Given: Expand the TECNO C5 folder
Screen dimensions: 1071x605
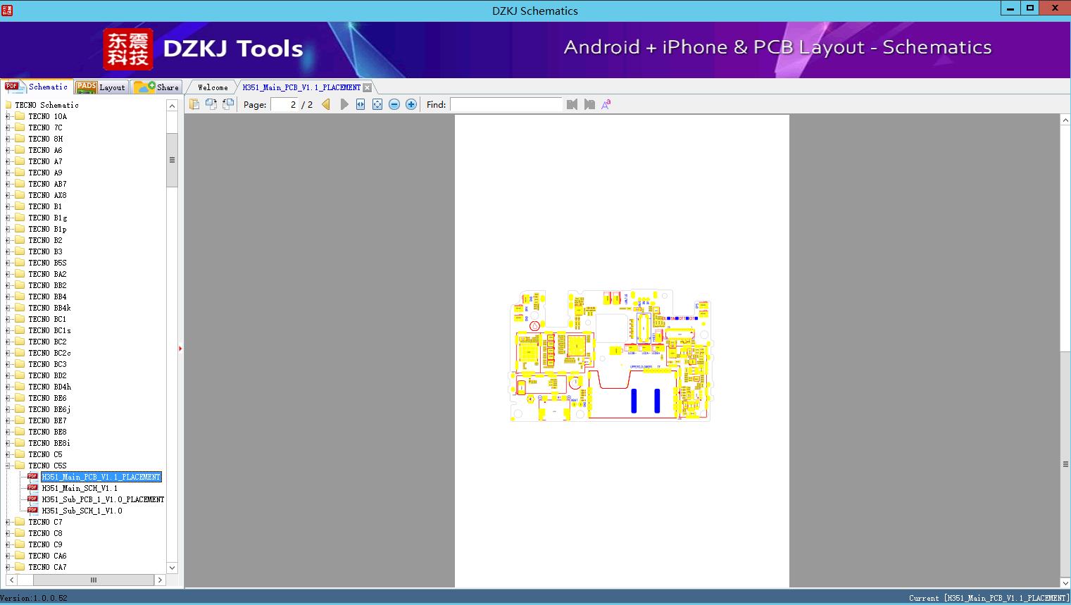Looking at the screenshot, I should coord(8,454).
